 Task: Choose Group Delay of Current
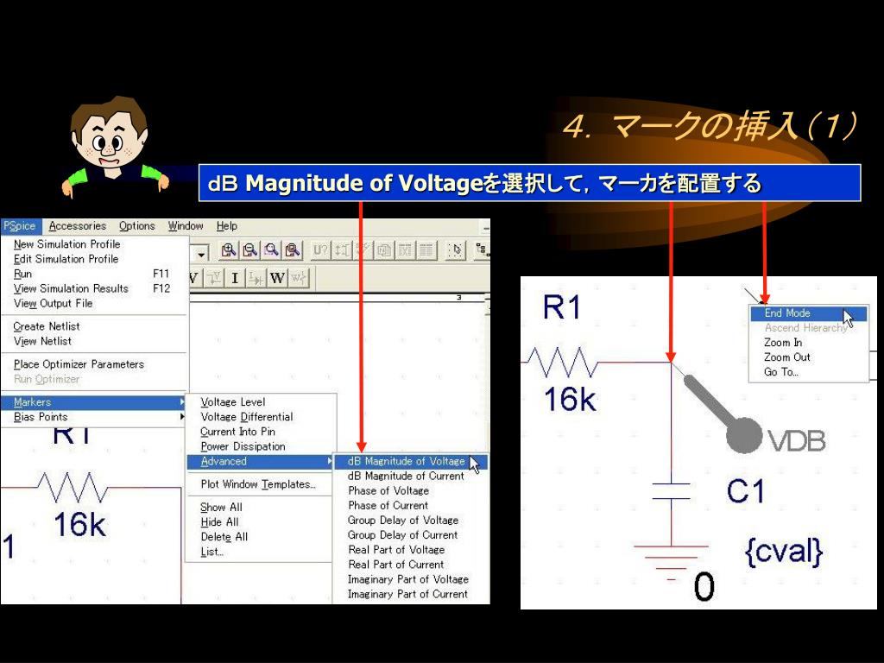[x=411, y=534]
